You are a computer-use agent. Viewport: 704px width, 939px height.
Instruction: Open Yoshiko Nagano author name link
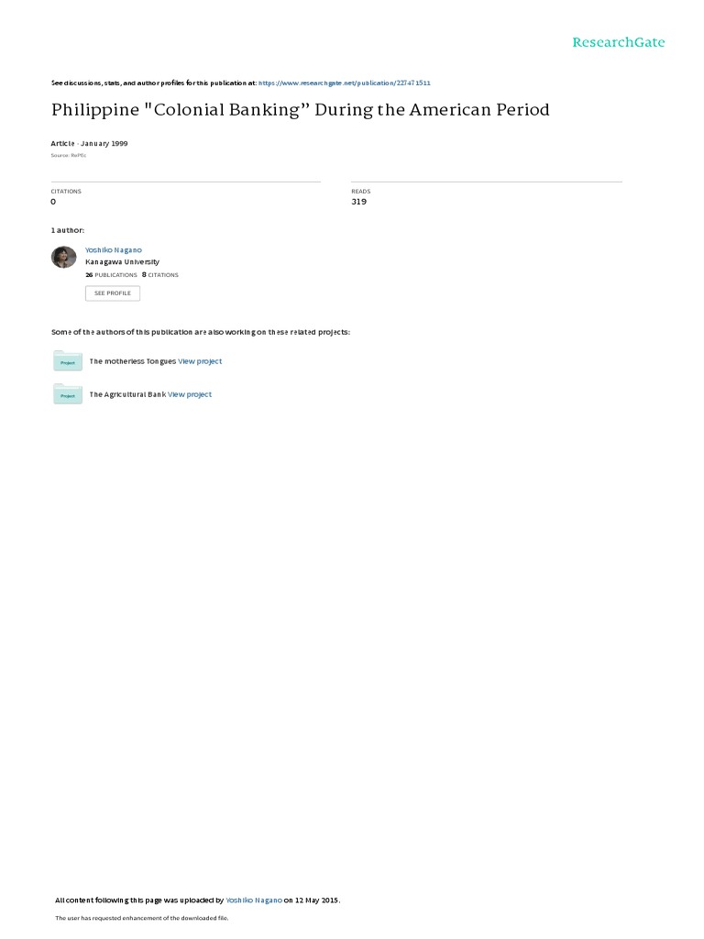(113, 250)
